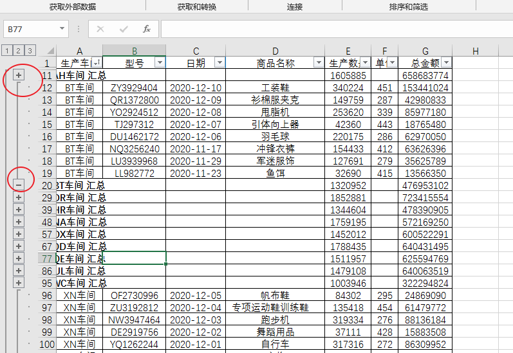Click the confirm checkmark icon in formula bar
The height and width of the screenshot is (353, 513).
tap(124, 29)
